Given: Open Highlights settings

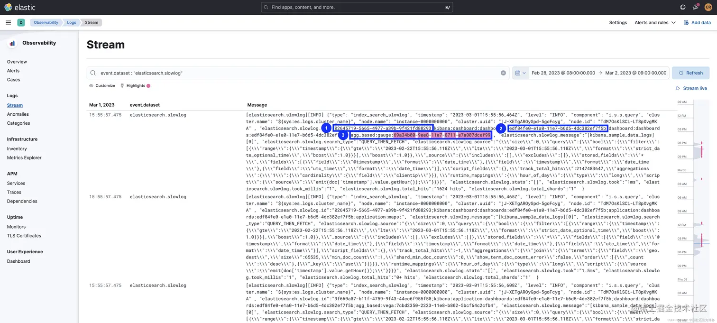Looking at the screenshot, I should (135, 86).
